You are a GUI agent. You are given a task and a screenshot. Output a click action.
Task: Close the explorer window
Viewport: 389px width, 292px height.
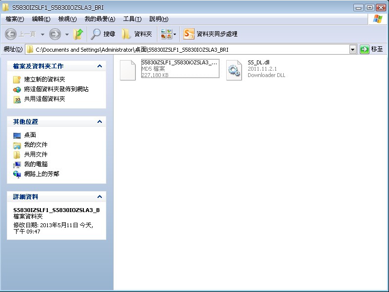[381, 7]
